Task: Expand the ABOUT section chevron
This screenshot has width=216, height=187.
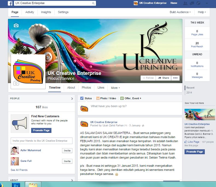Action: pos(72,180)
